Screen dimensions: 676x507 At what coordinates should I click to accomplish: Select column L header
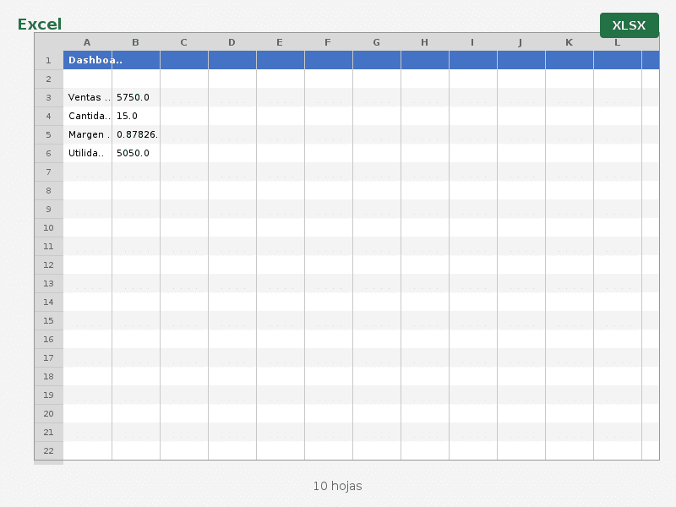(617, 42)
